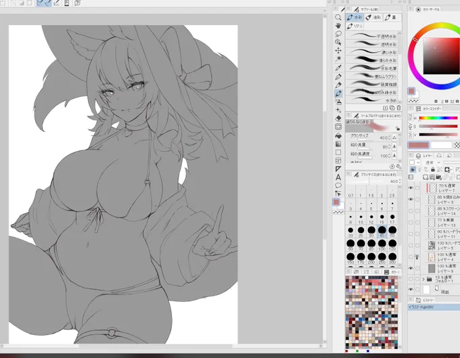Select the Balloon speech bubble tool
This screenshot has height=358, width=460.
coord(338,185)
